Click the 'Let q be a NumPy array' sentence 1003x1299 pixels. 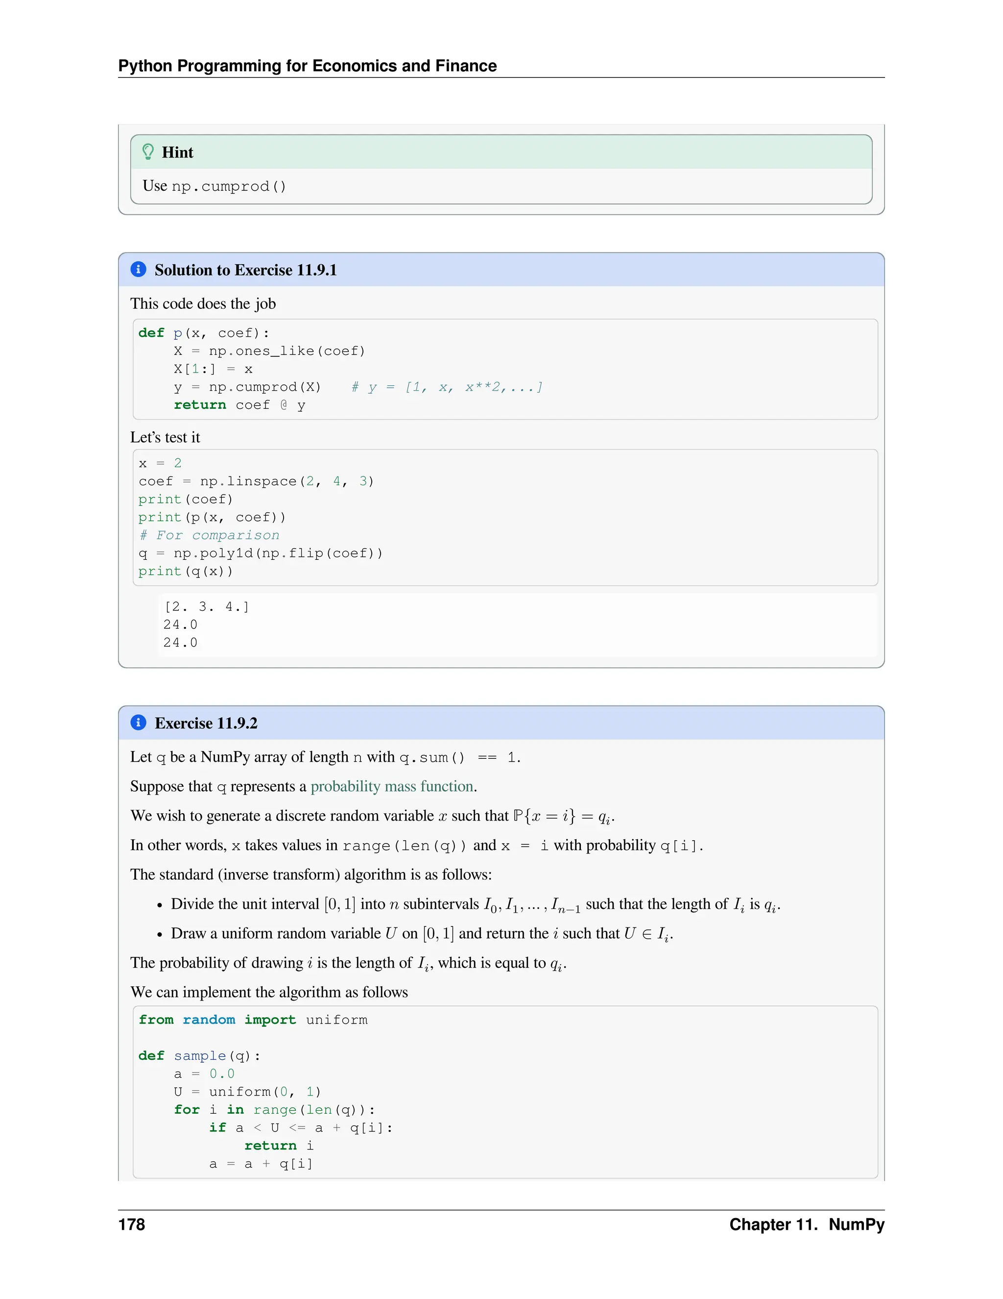coord(326,757)
